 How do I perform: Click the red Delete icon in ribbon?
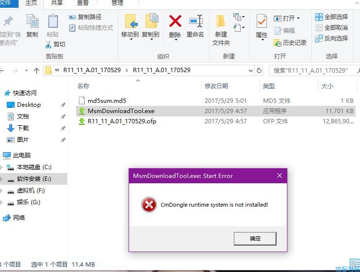coord(175,21)
